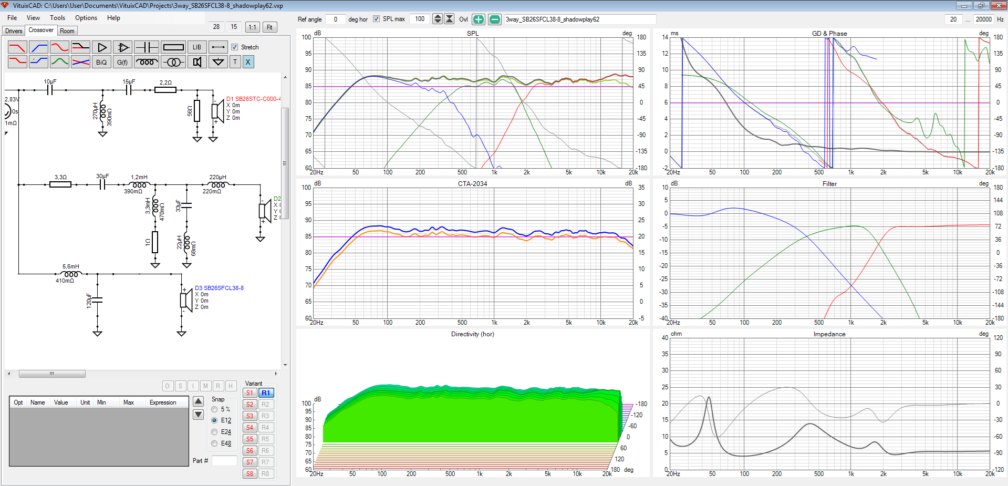Open the Options menu
Viewport: 1008px width, 486px height.
click(86, 18)
